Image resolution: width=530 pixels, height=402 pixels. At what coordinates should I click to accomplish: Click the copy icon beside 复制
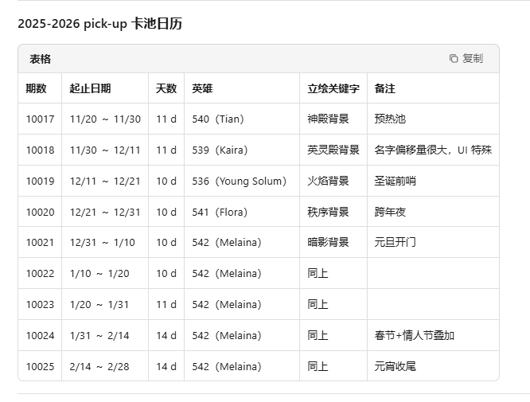coord(454,59)
